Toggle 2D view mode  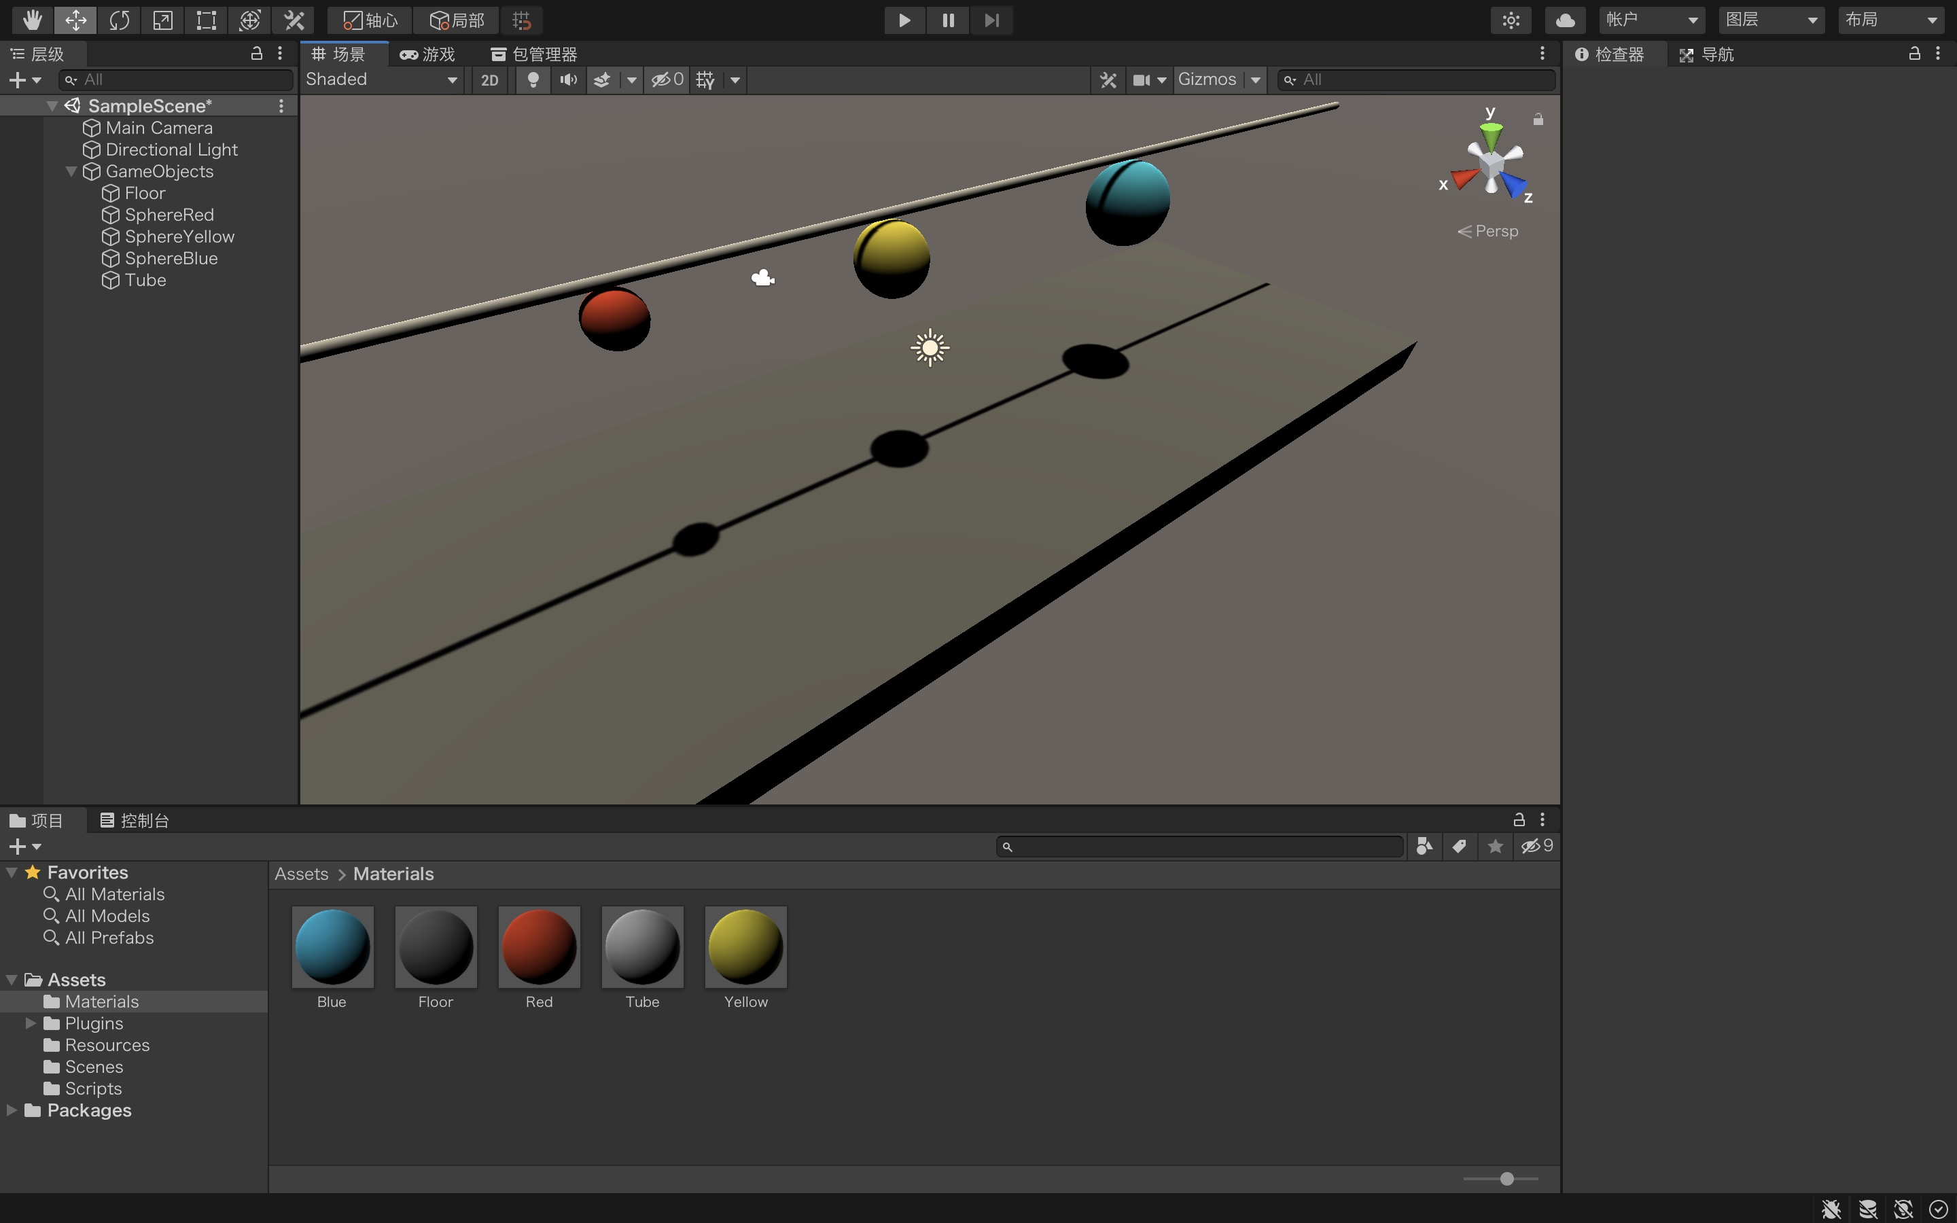[x=489, y=79]
